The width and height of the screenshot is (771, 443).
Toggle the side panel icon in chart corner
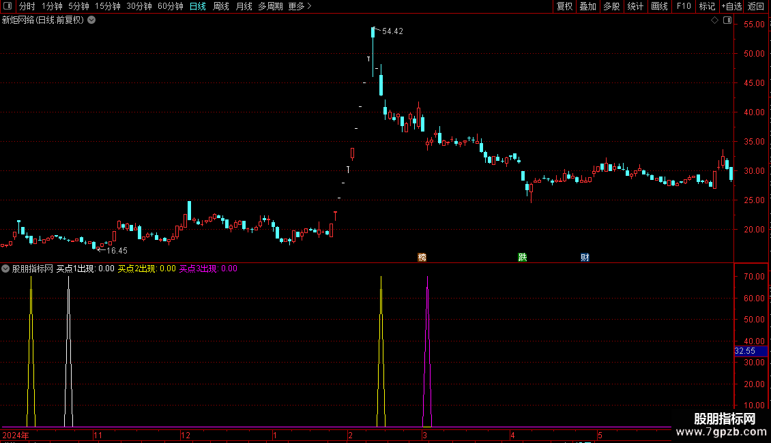tap(727, 20)
